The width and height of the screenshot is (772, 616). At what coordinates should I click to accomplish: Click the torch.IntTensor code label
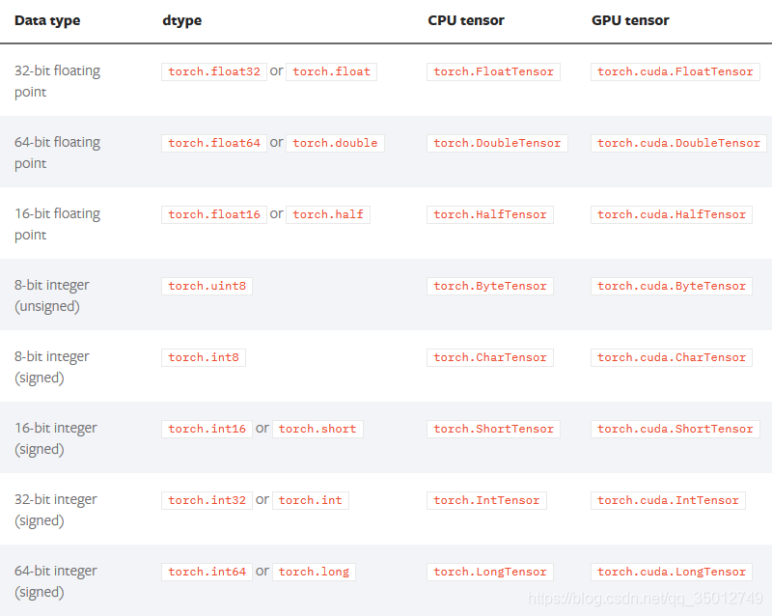pos(486,501)
